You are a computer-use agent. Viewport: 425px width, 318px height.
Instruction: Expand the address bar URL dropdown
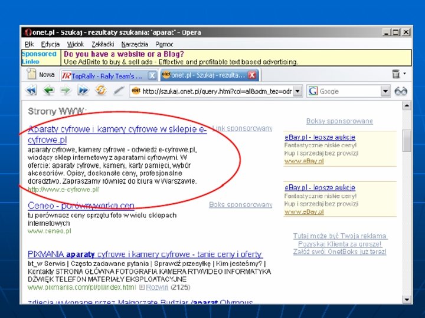coord(297,91)
